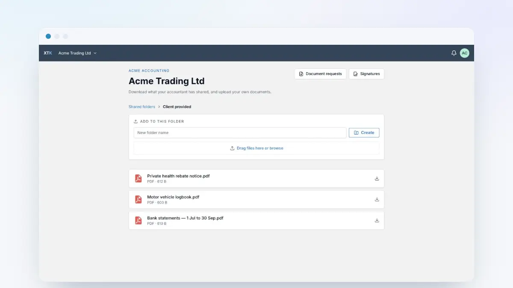Open the AC user avatar menu

point(465,53)
